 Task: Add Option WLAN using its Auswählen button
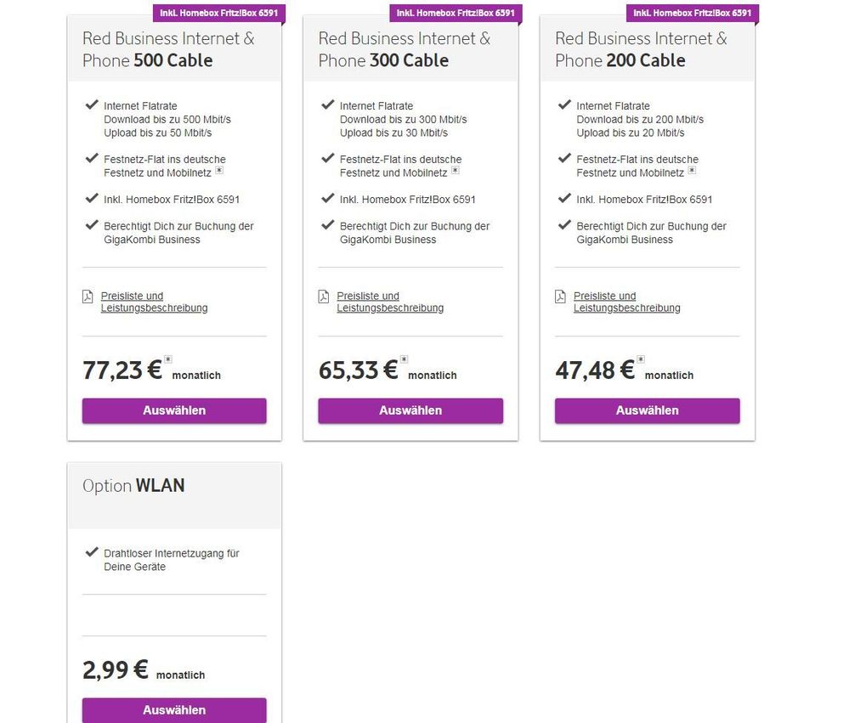click(x=174, y=710)
